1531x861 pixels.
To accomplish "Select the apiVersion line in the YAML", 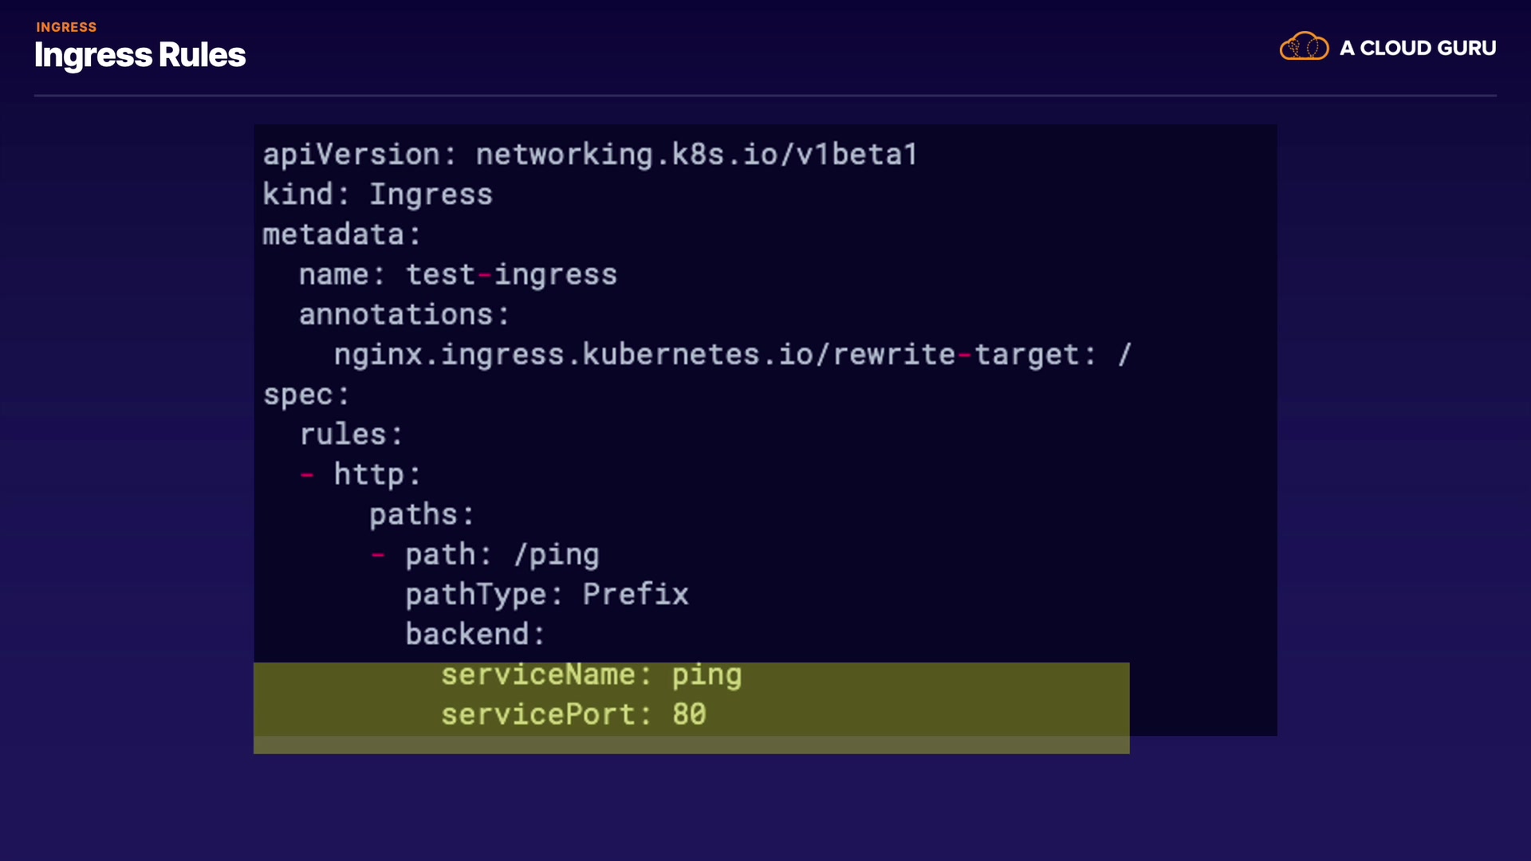I will tap(590, 155).
